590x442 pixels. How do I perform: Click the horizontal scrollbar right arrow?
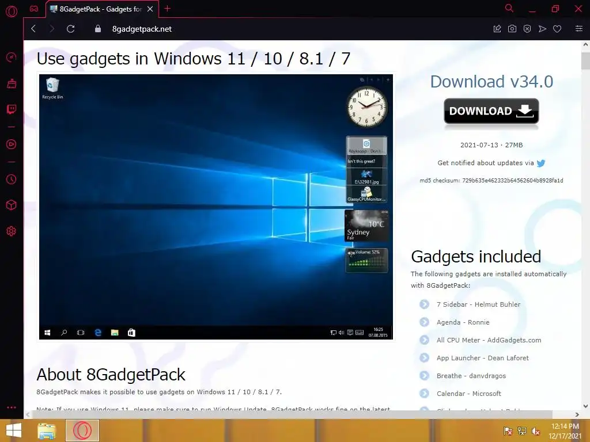(577, 414)
